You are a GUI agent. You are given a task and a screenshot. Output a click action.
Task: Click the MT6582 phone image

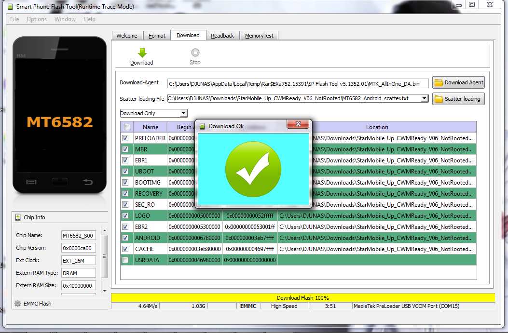[x=60, y=115]
